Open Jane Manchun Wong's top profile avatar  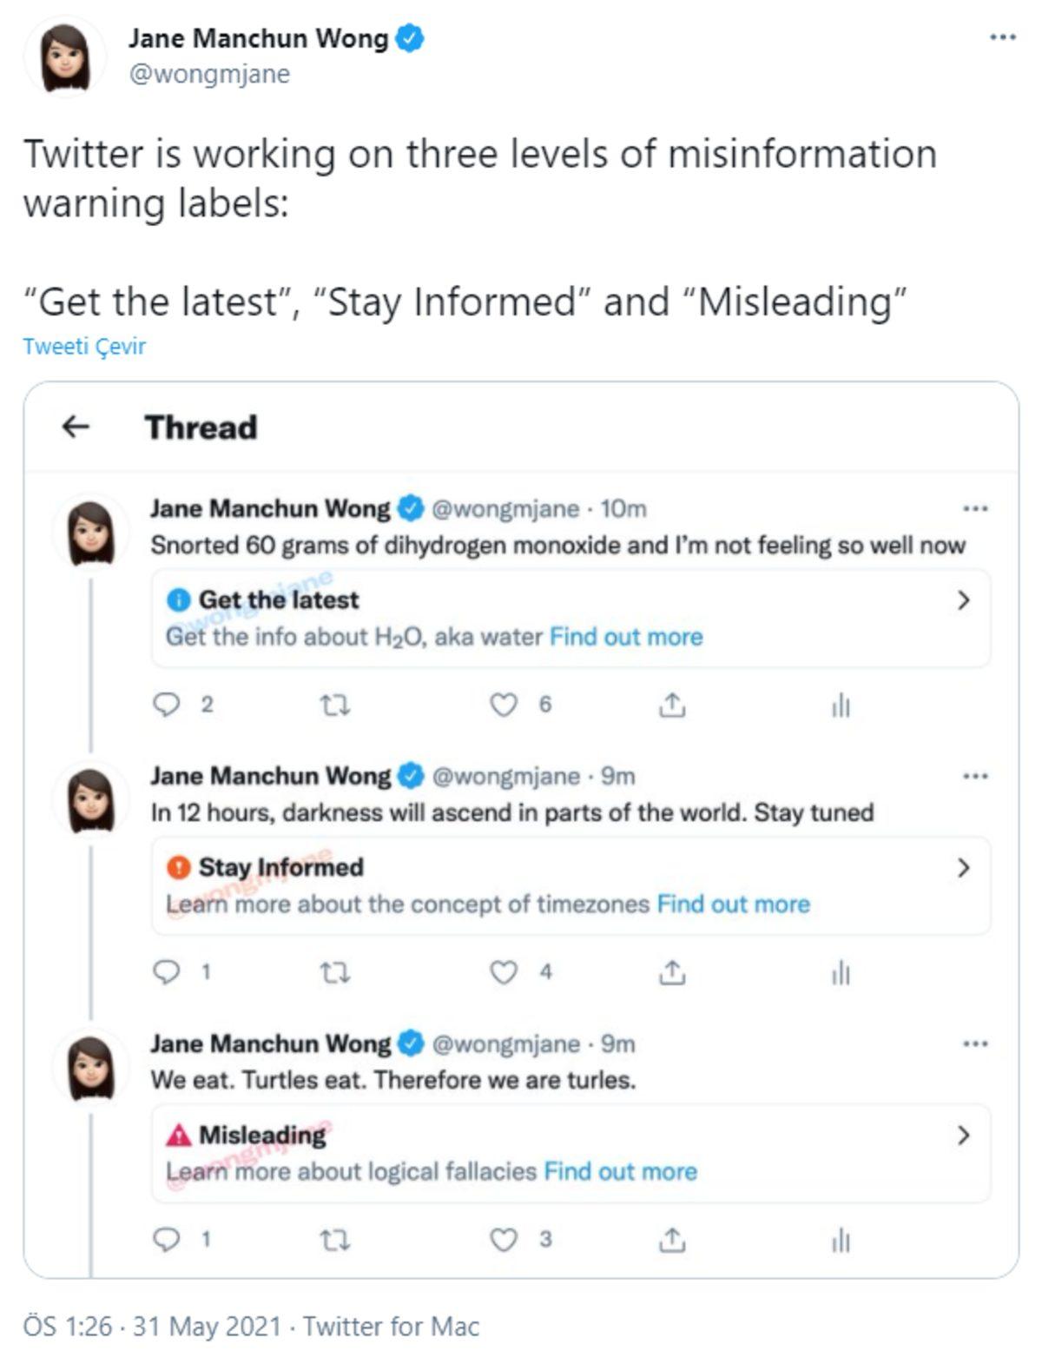[67, 56]
